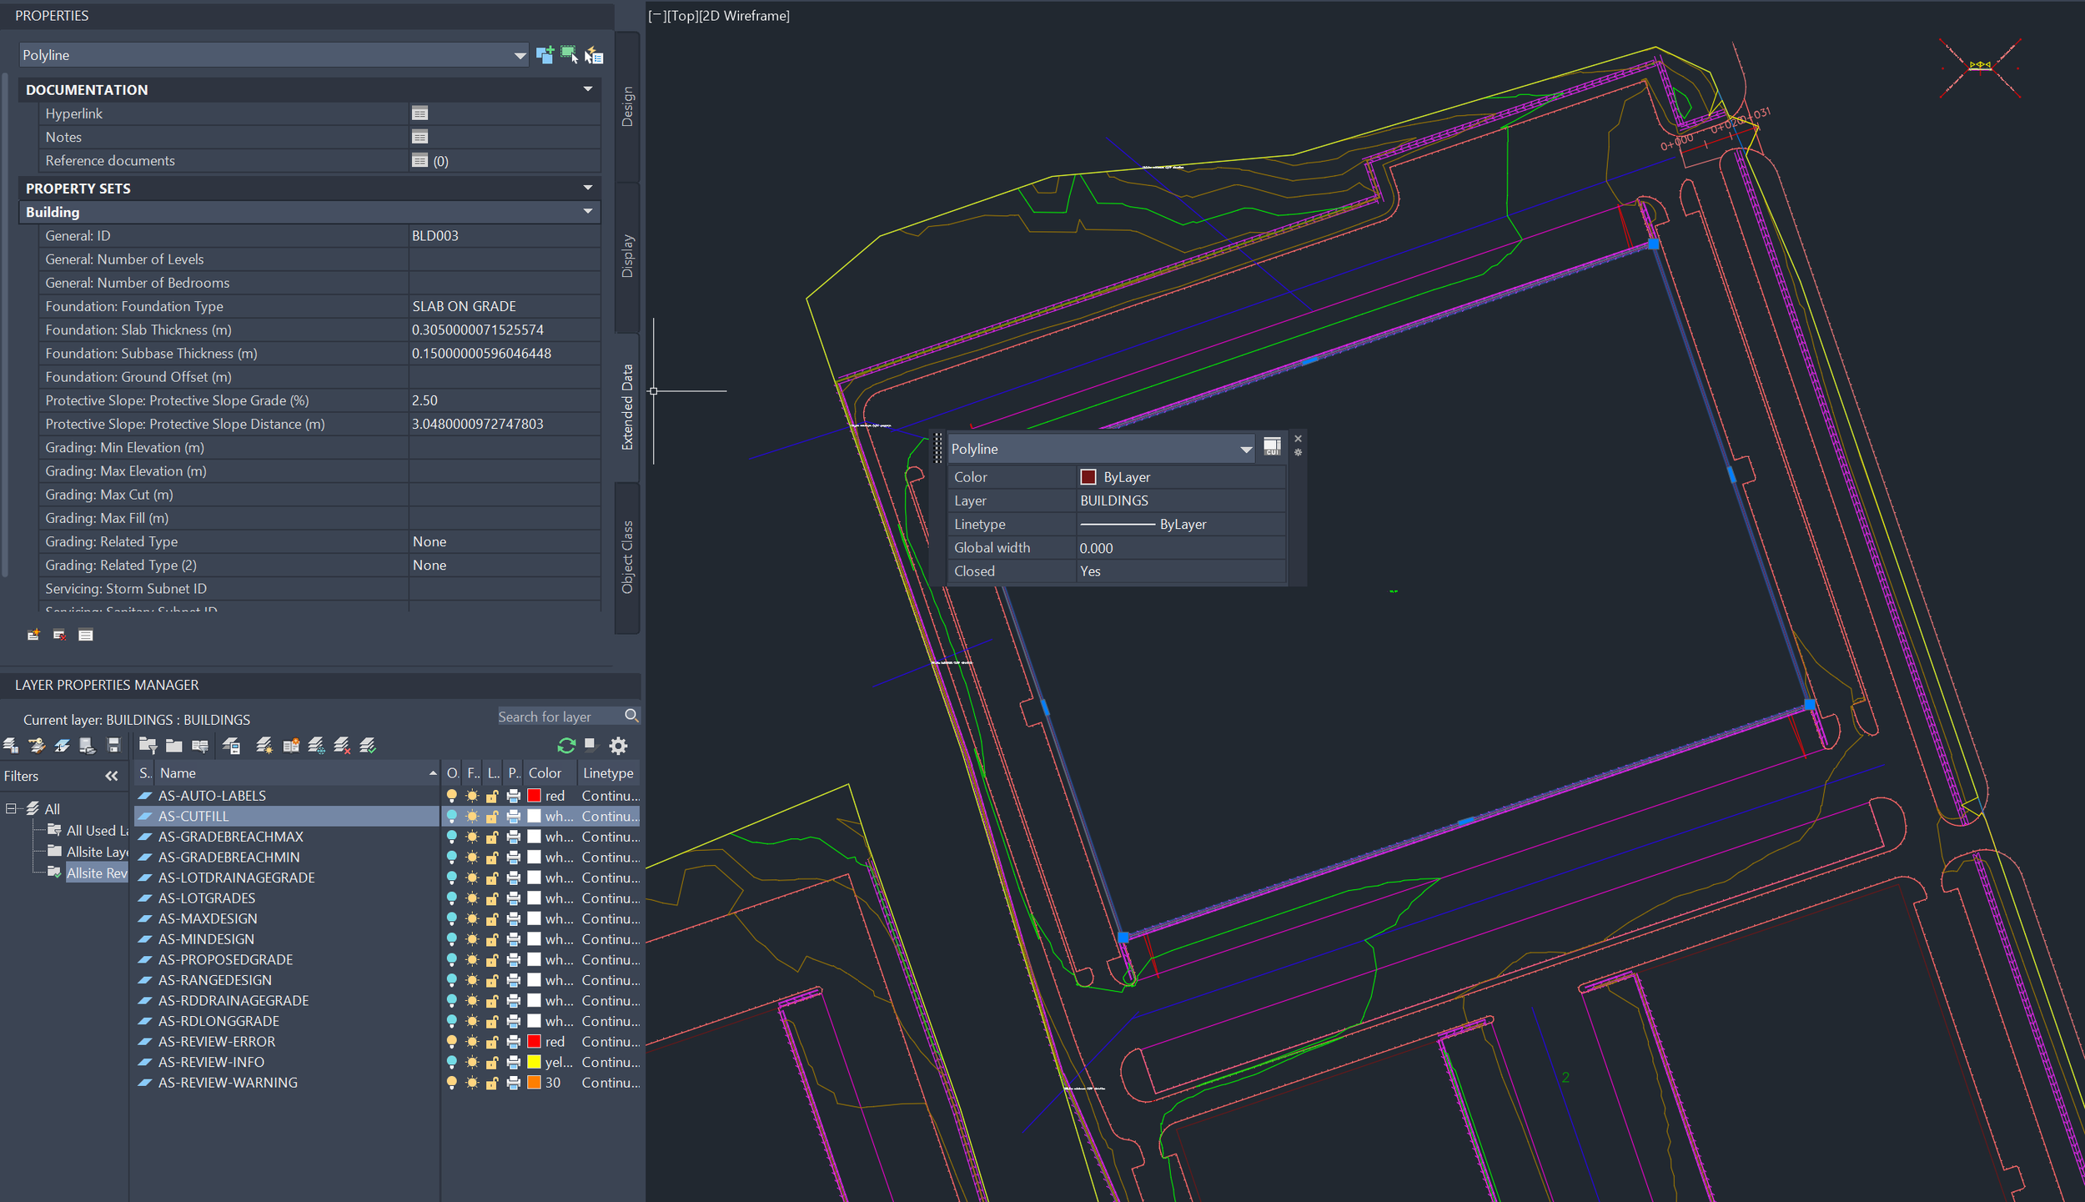The height and width of the screenshot is (1202, 2085).
Task: Open layer manager Settings gear
Action: pyautogui.click(x=618, y=745)
